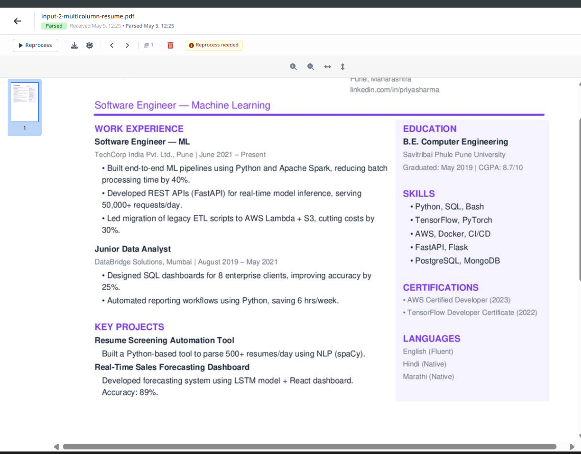Click the 'Junior Data Analyst' title
This screenshot has height=454, width=581.
(133, 249)
